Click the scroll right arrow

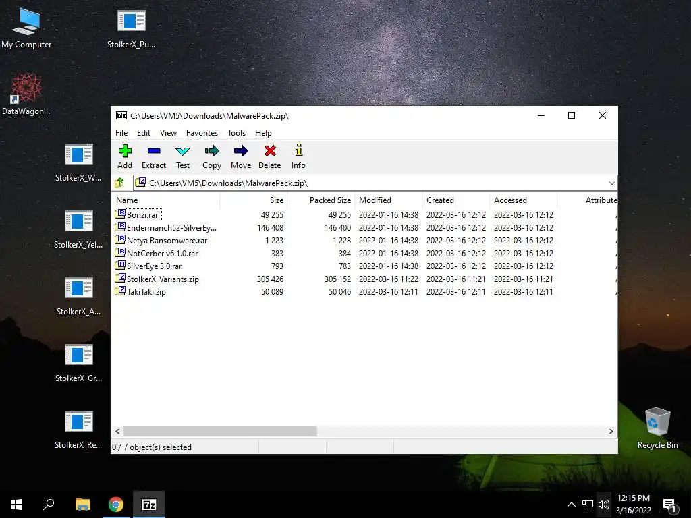pos(611,431)
